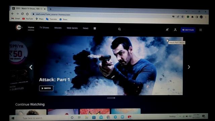Open the more categories grid icon
The width and height of the screenshot is (215, 121).
click(95, 28)
